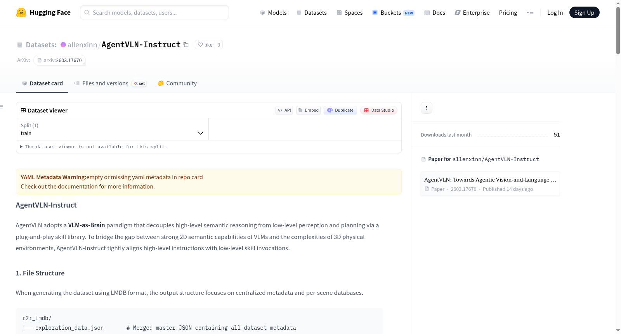Click the Datasets navigation icon
The image size is (621, 334).
pos(299,12)
